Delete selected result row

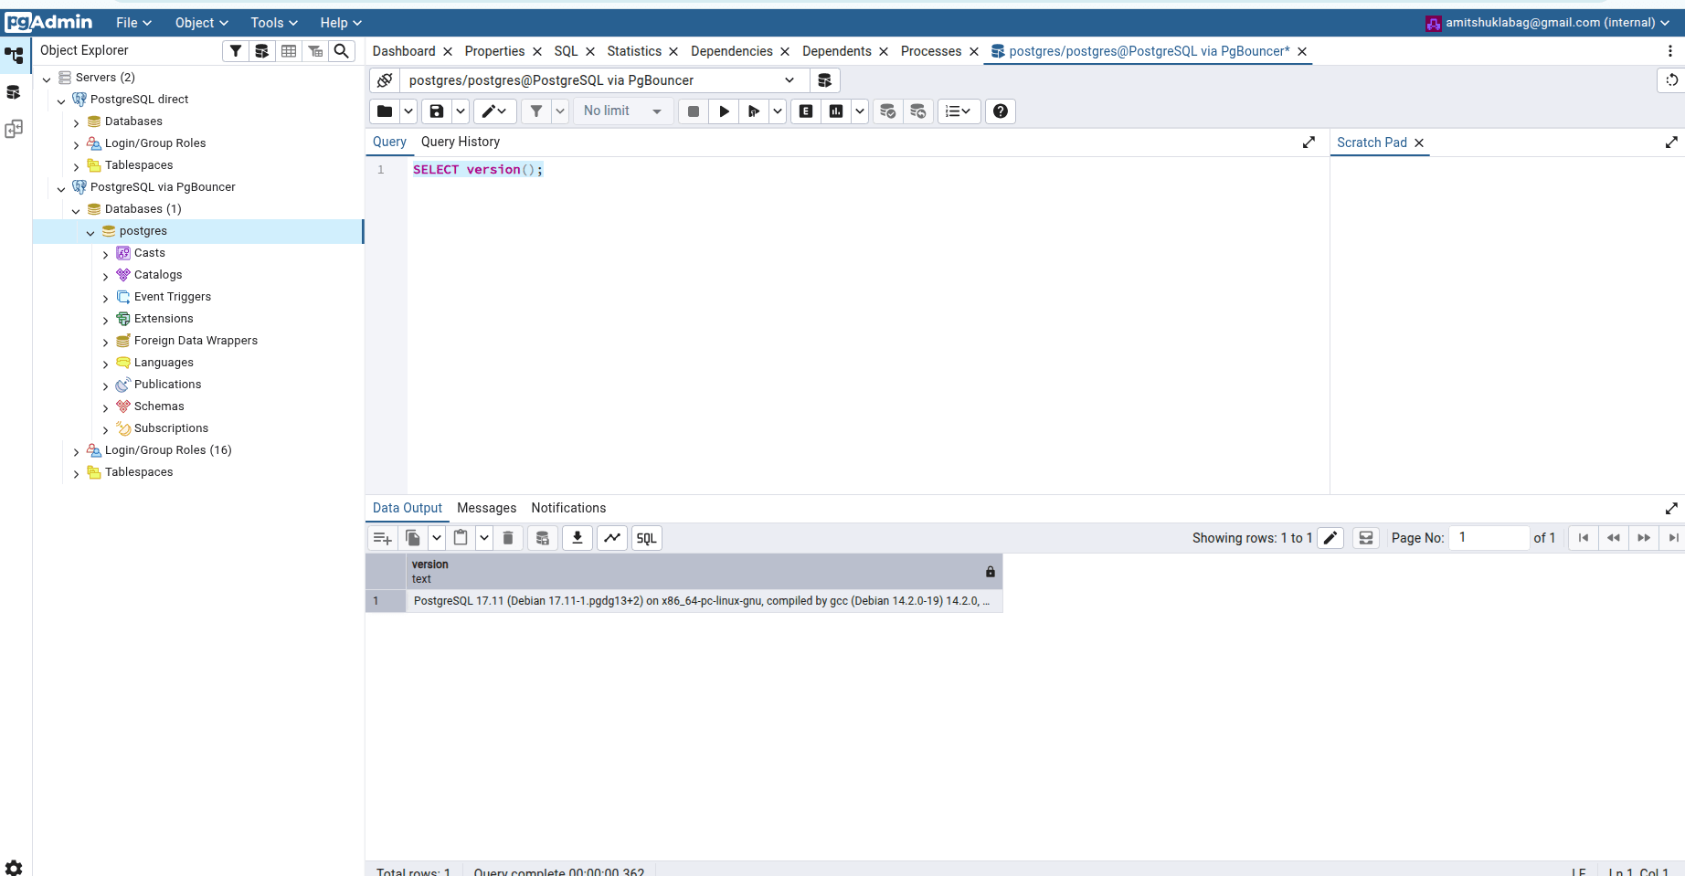coord(508,538)
